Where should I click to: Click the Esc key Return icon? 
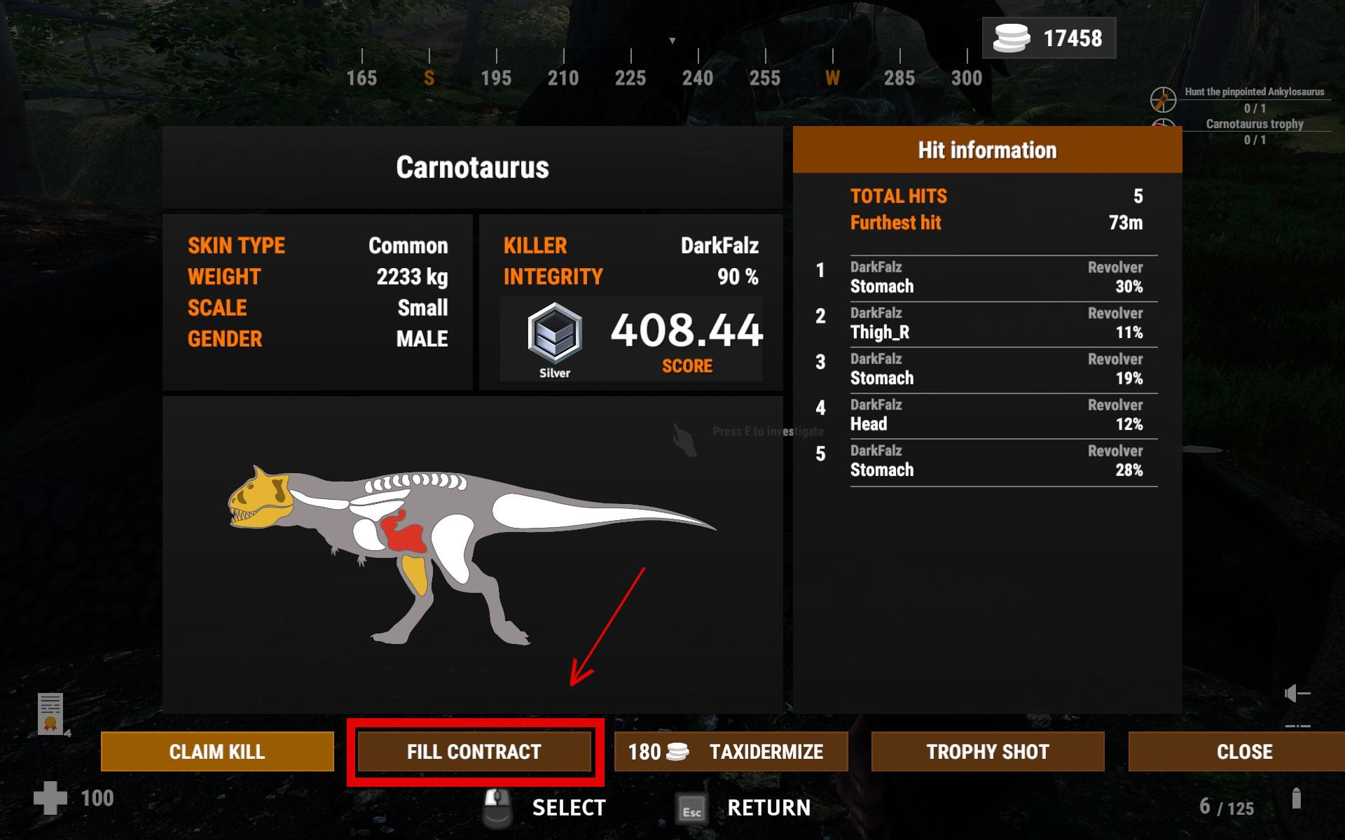tap(691, 809)
